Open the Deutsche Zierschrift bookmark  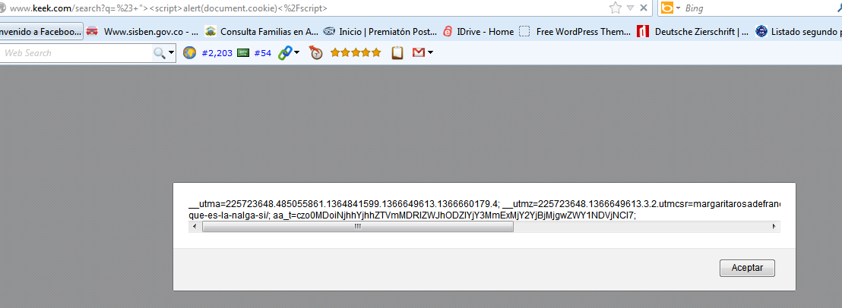click(x=693, y=32)
